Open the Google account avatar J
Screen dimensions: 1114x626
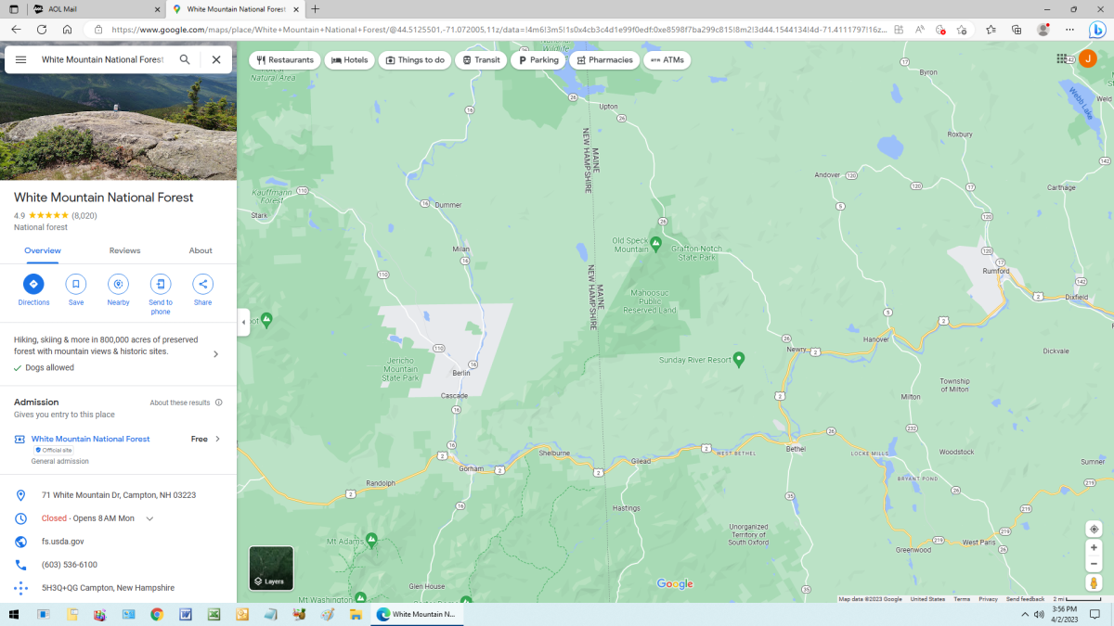click(1088, 59)
